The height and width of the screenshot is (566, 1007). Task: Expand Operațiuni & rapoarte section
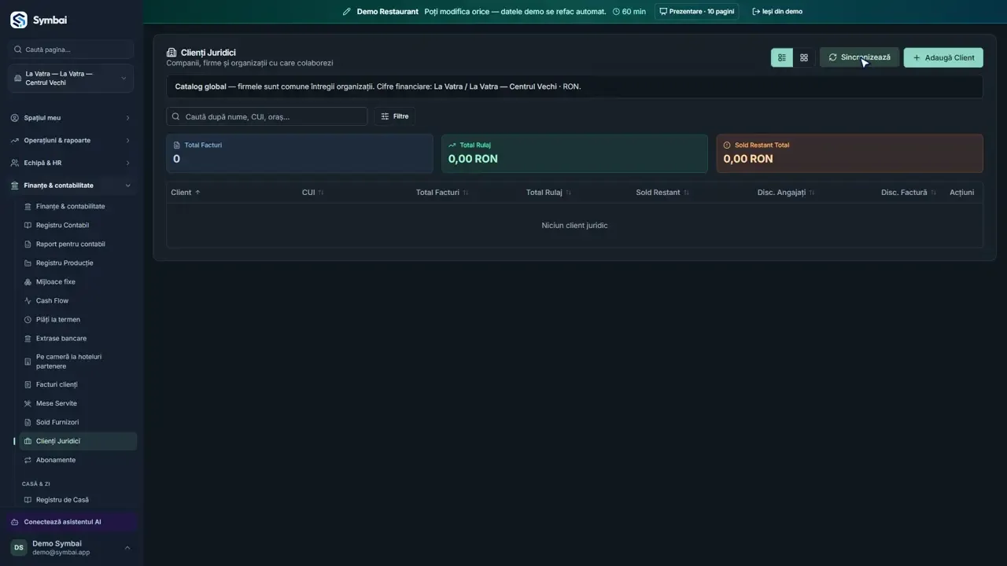tap(71, 141)
